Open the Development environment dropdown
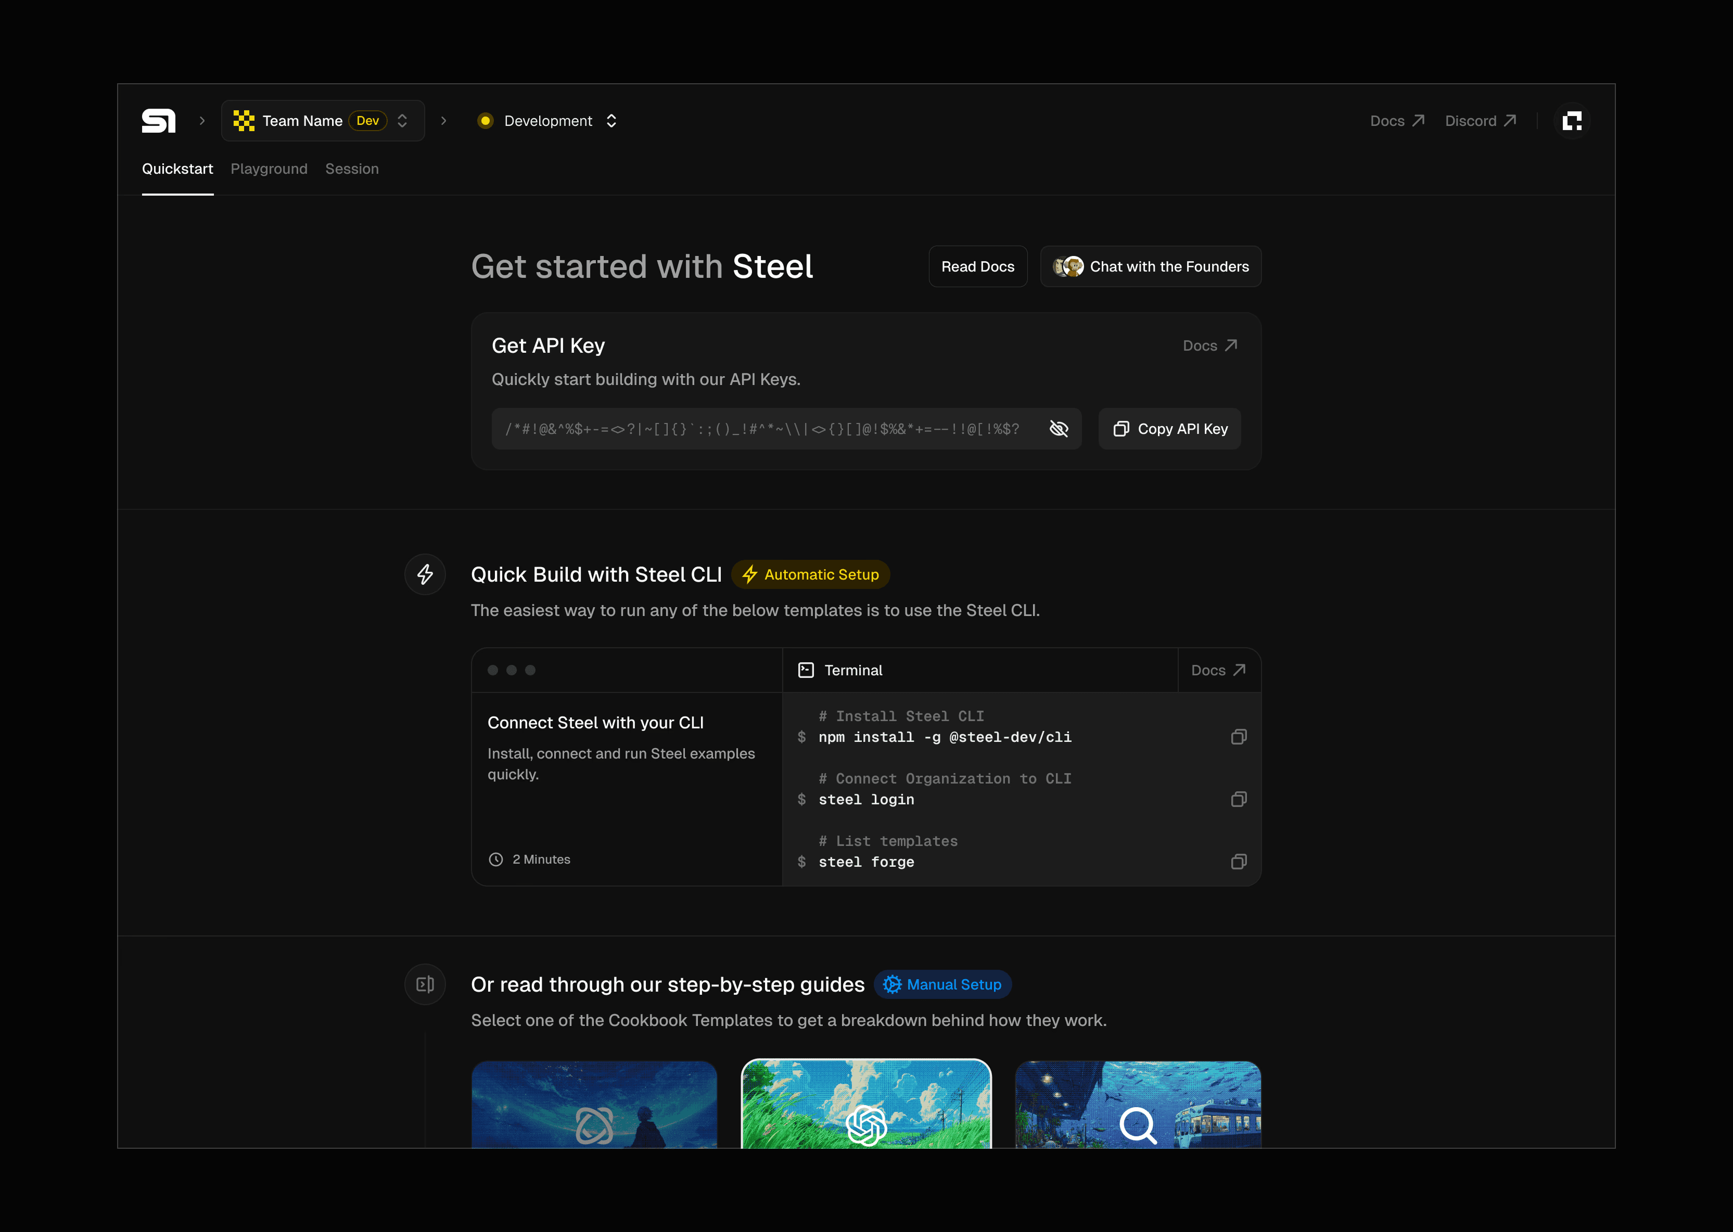 (x=548, y=121)
